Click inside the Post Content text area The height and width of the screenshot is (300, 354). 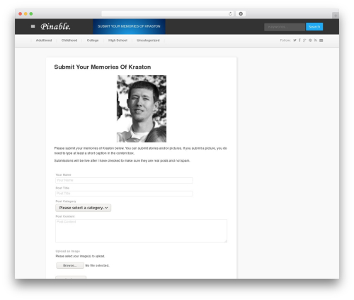point(141,230)
